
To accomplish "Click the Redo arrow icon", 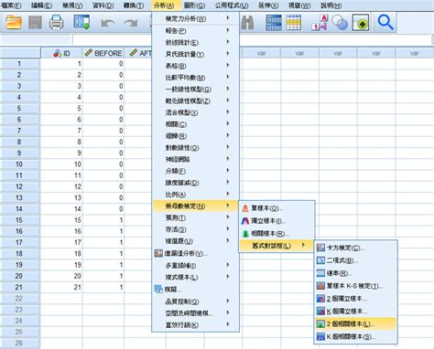I will (131, 23).
